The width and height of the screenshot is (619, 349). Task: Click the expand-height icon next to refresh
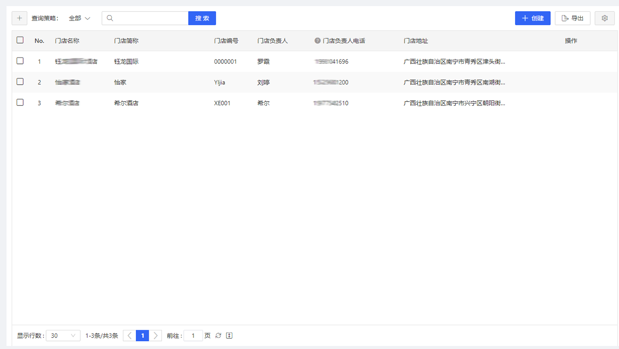(229, 336)
